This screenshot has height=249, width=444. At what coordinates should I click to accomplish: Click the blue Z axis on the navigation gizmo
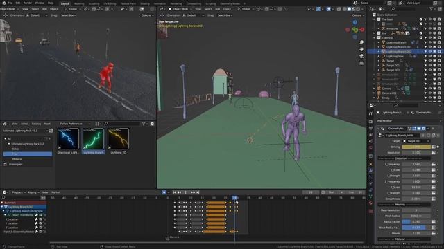click(x=355, y=22)
